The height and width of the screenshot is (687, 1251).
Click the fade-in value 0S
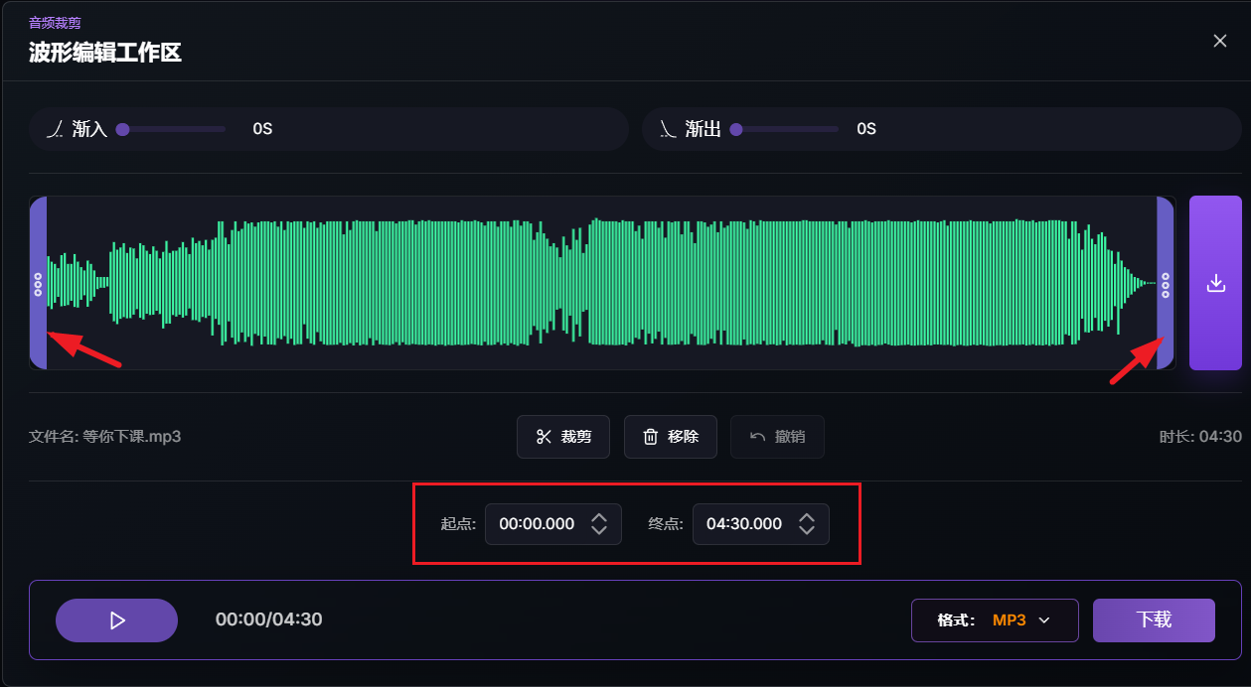[262, 129]
